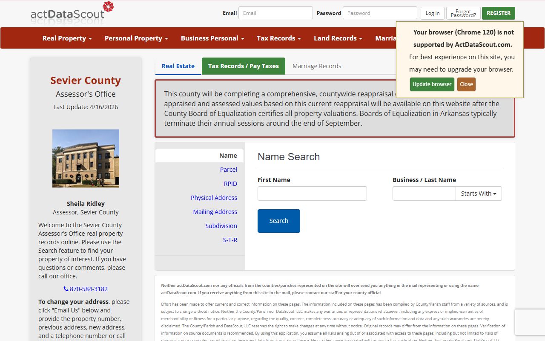Open the Starts With dropdown

click(x=479, y=194)
